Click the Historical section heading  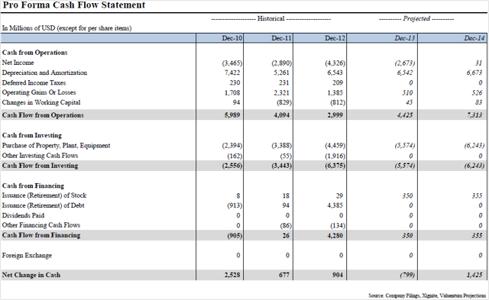(x=270, y=18)
